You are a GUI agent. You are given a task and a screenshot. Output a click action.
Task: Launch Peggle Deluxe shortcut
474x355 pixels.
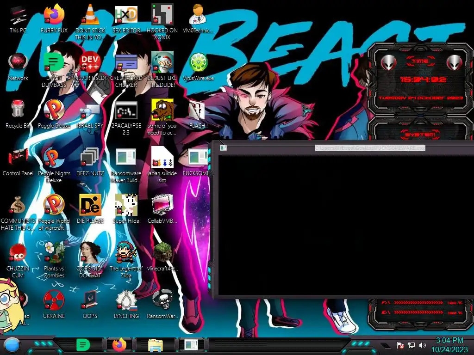point(54,110)
